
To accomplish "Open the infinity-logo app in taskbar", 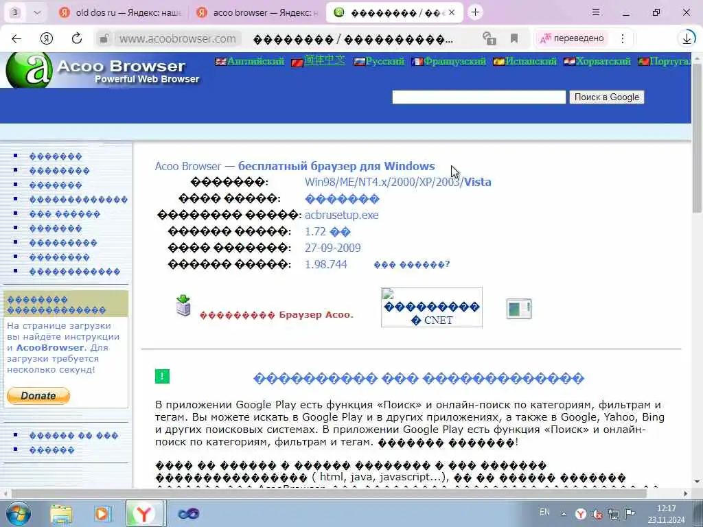I will click(x=189, y=514).
